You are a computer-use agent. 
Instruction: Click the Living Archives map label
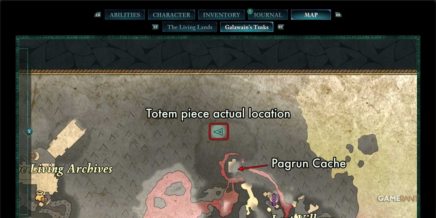pyautogui.click(x=71, y=169)
